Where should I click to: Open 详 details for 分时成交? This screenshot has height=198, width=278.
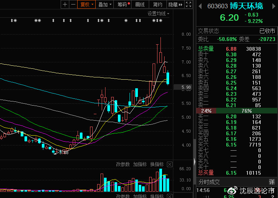tap(272, 181)
